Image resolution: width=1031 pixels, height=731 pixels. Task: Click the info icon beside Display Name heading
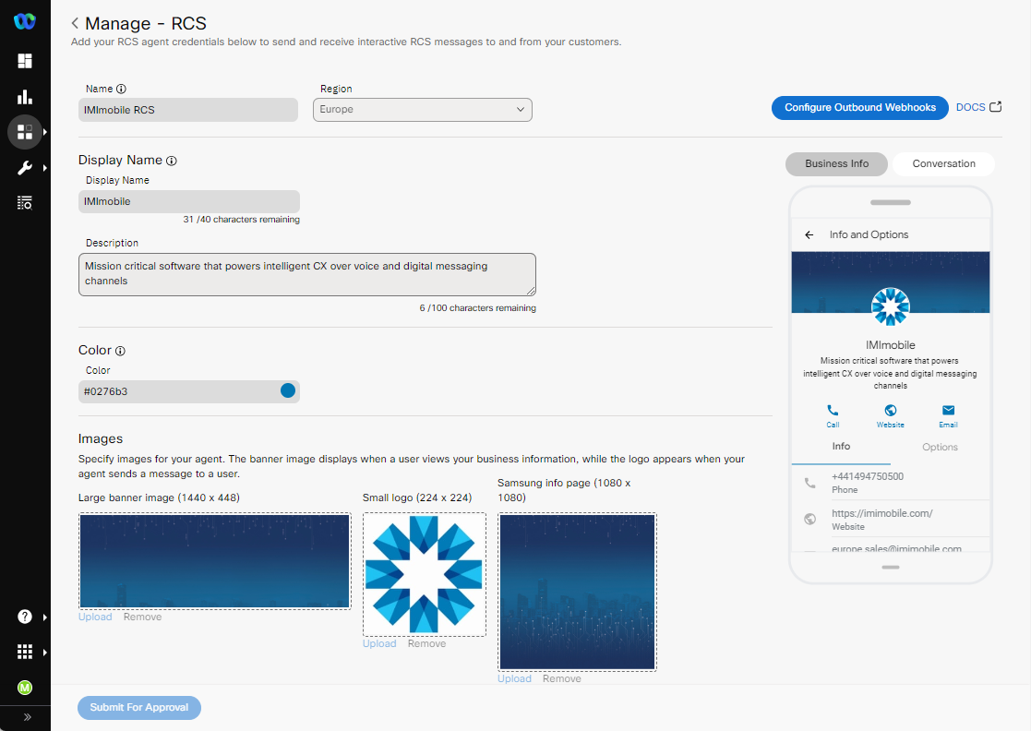(172, 161)
